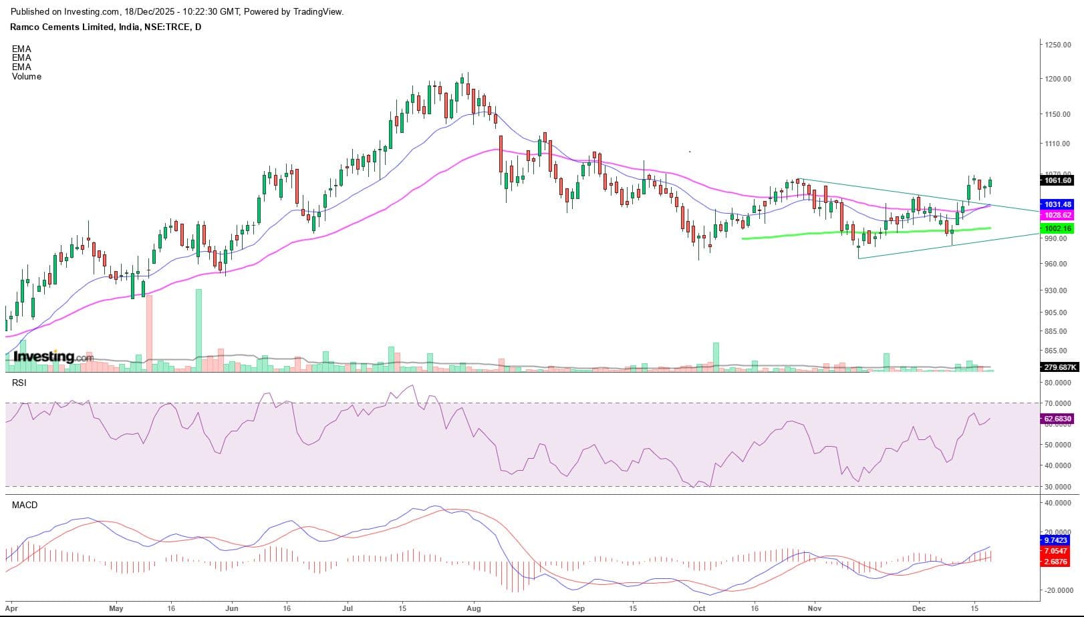Click the Dec label on the time axis
1084x617 pixels.
[x=919, y=609]
